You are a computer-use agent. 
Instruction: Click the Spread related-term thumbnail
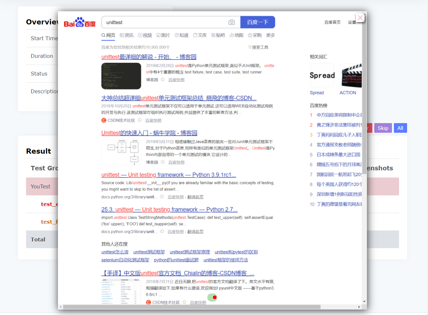click(x=322, y=76)
